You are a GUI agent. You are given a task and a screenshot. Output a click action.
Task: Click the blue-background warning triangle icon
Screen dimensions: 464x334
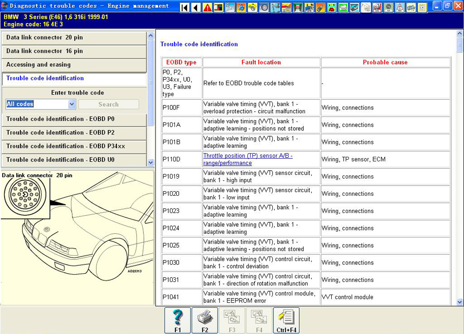400,7
